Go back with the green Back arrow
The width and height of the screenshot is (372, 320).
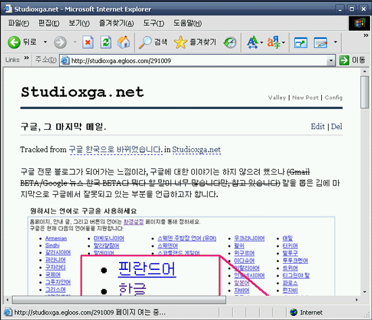coord(14,42)
